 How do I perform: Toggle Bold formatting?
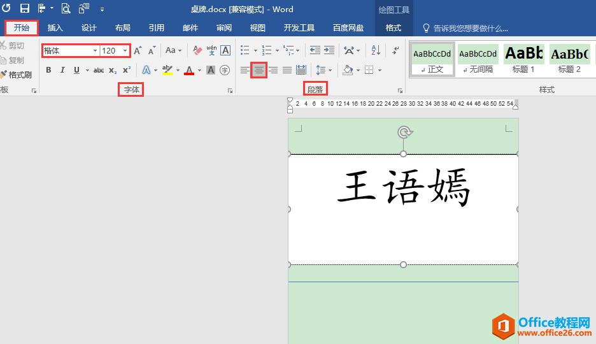point(48,70)
